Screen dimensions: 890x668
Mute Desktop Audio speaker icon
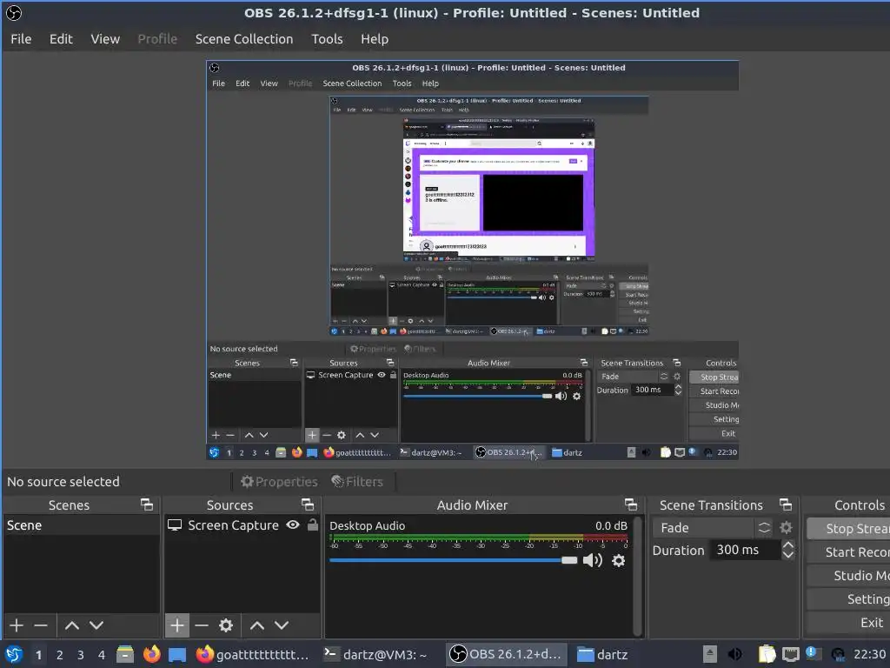coord(593,561)
